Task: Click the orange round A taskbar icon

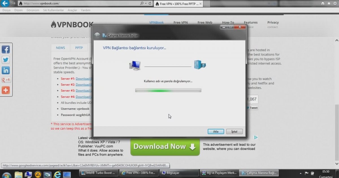Action: click(38, 175)
